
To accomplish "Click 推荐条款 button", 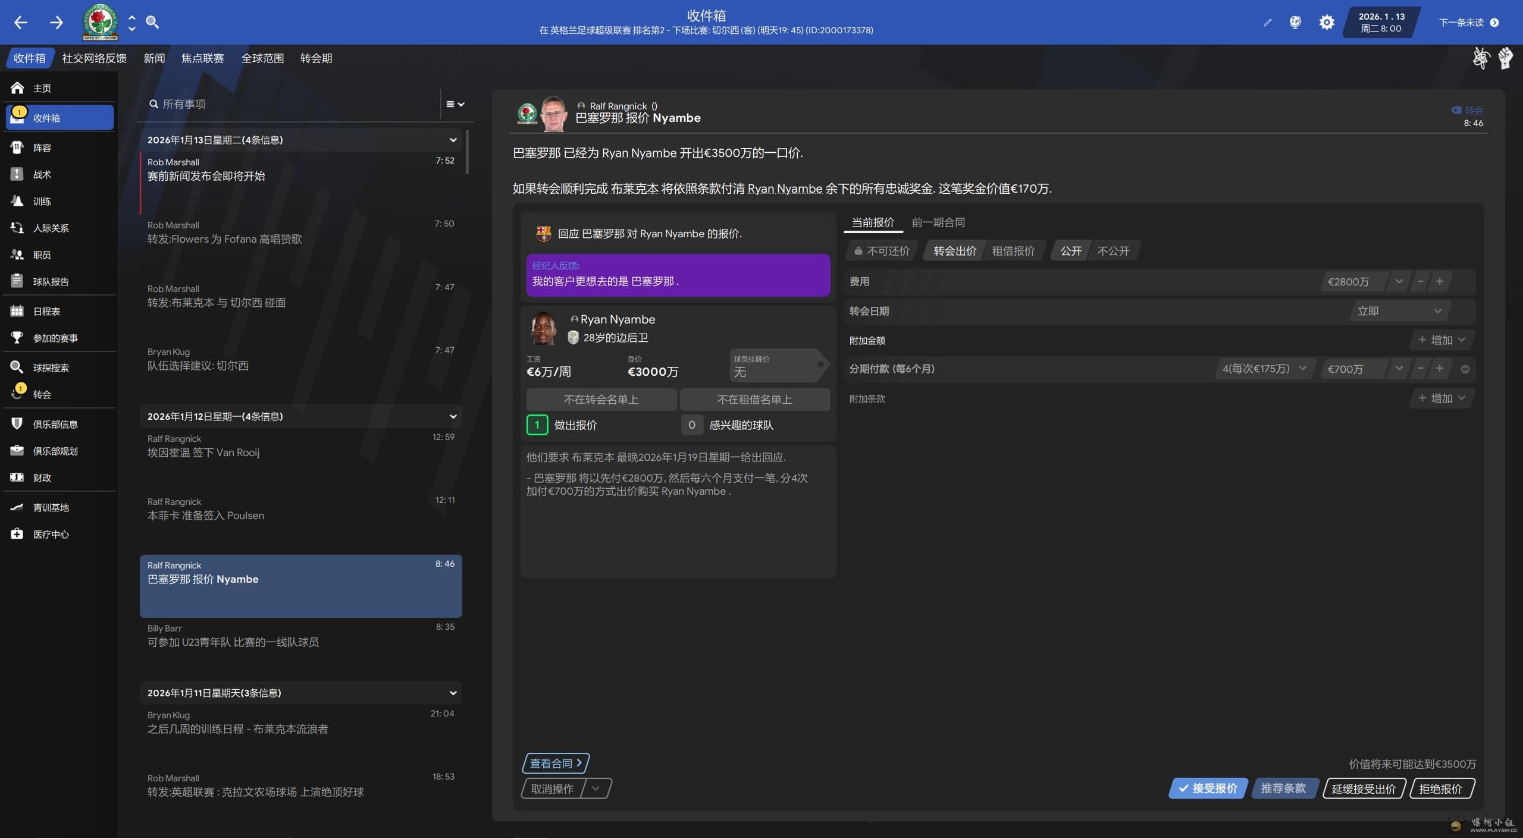I will 1284,788.
